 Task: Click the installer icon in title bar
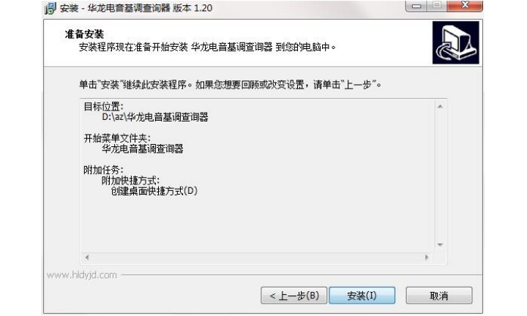point(51,8)
